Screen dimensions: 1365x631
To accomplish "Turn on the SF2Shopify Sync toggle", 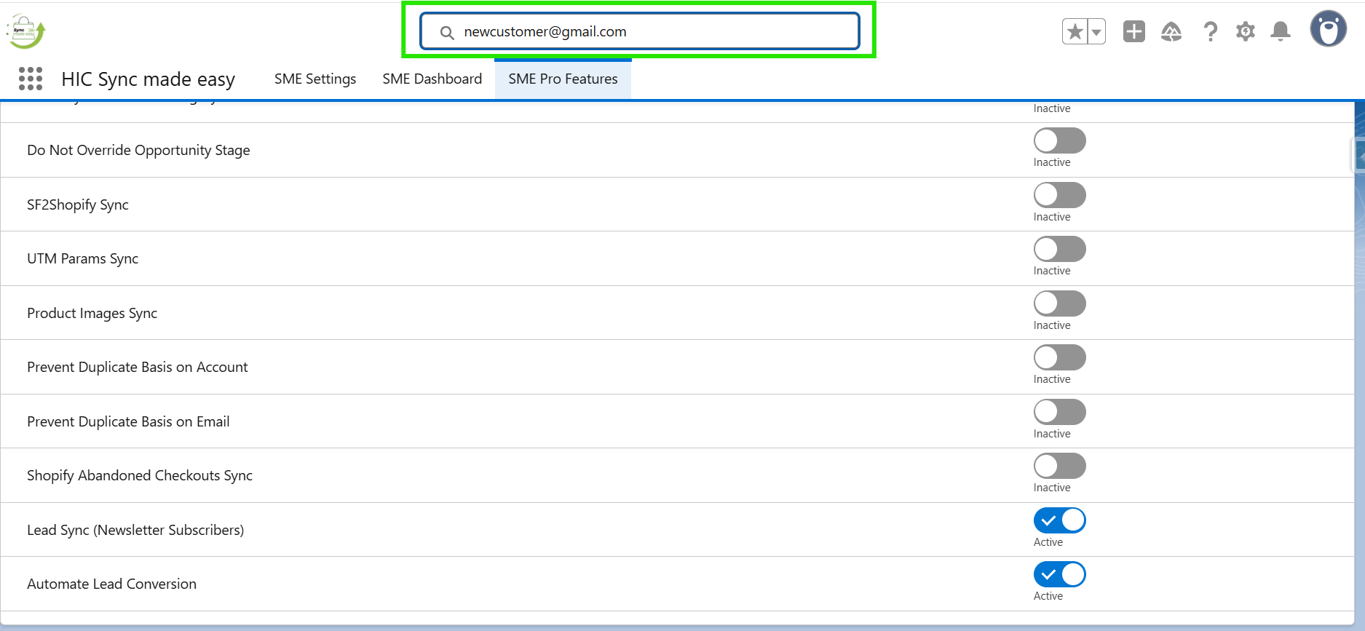I will (1060, 195).
